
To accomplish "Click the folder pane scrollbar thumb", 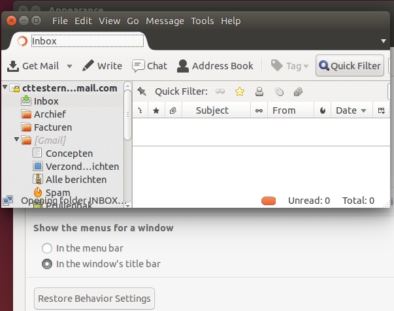I will coord(127,115).
